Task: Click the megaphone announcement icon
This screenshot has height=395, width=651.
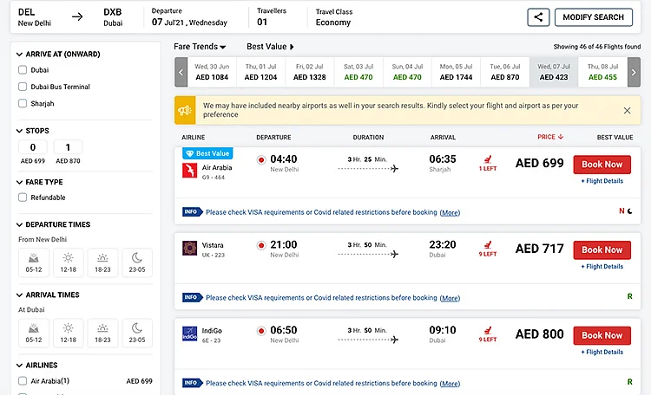Action: [x=185, y=110]
